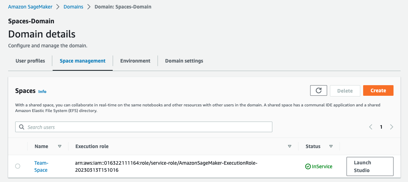
Task: Sort by Execution role column arrow
Action: click(290, 146)
